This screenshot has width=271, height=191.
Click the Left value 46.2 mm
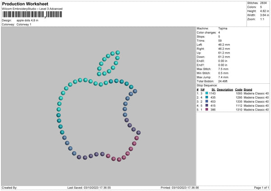[x=224, y=45]
